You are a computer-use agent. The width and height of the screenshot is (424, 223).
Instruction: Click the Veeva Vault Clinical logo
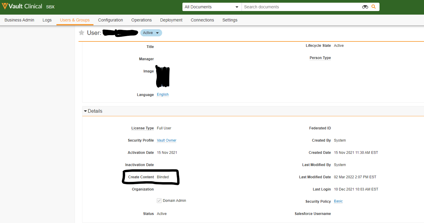[x=22, y=6]
